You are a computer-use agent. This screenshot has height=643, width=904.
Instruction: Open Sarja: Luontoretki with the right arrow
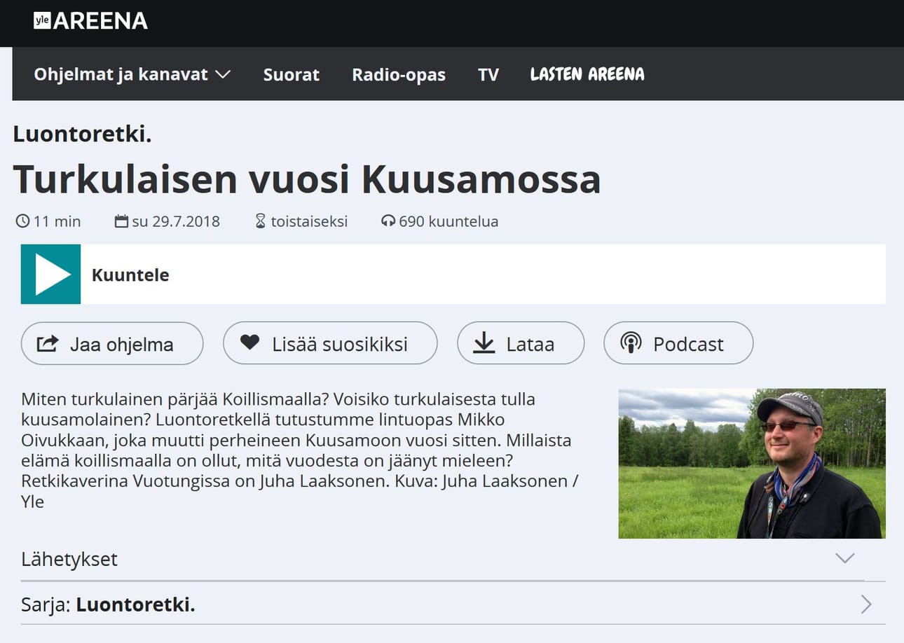click(x=867, y=604)
